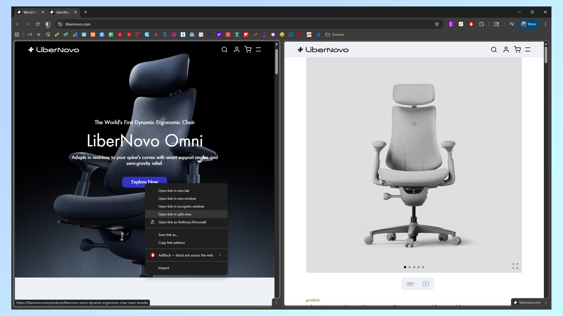Bookmark this page with the star icon
The width and height of the screenshot is (563, 316).
click(x=437, y=24)
